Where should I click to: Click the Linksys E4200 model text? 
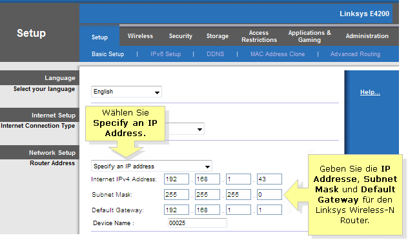click(364, 14)
